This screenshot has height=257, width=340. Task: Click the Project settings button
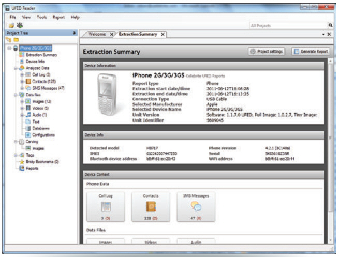[267, 51]
